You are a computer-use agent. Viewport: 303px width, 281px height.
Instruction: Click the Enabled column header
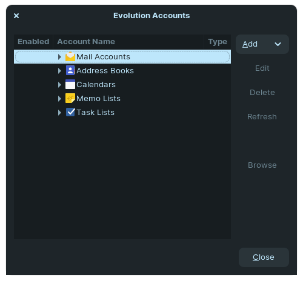33,42
